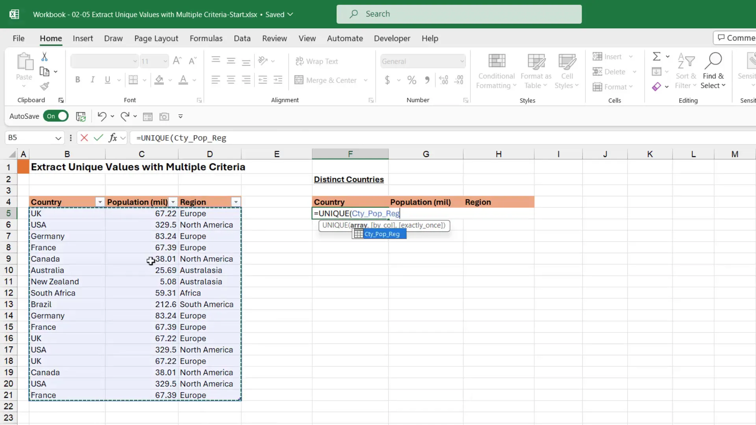The image size is (756, 425).
Task: Click the Sort & Filter button
Action: pos(686,71)
